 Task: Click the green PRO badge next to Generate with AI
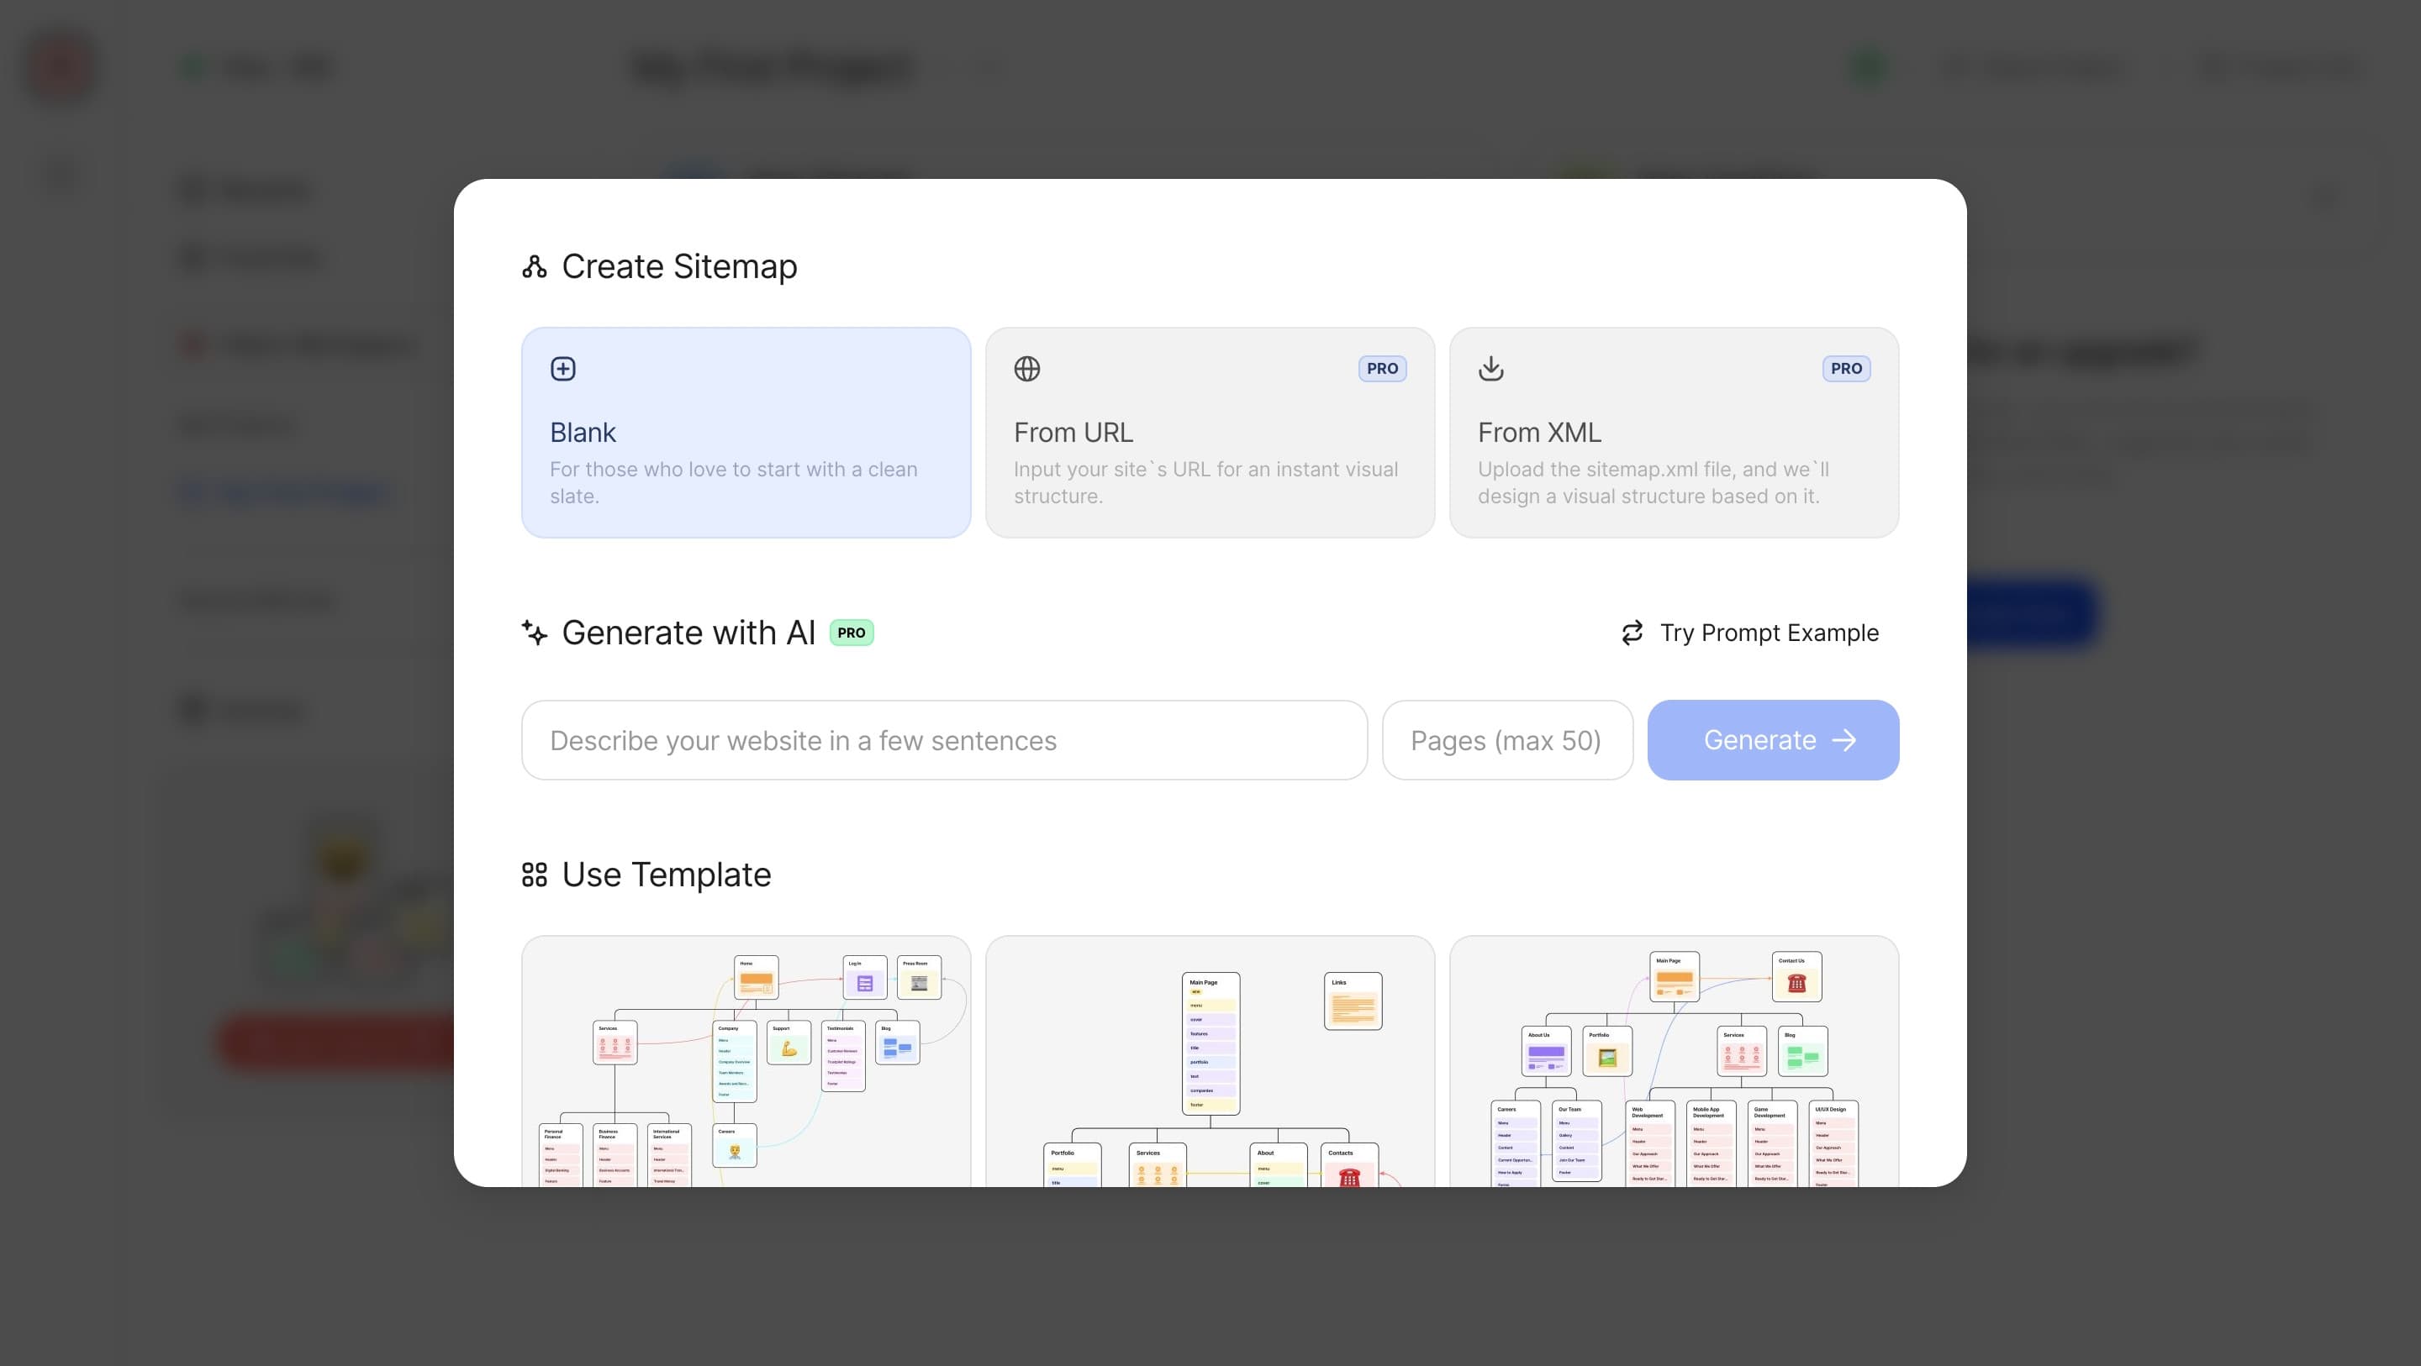coord(852,633)
